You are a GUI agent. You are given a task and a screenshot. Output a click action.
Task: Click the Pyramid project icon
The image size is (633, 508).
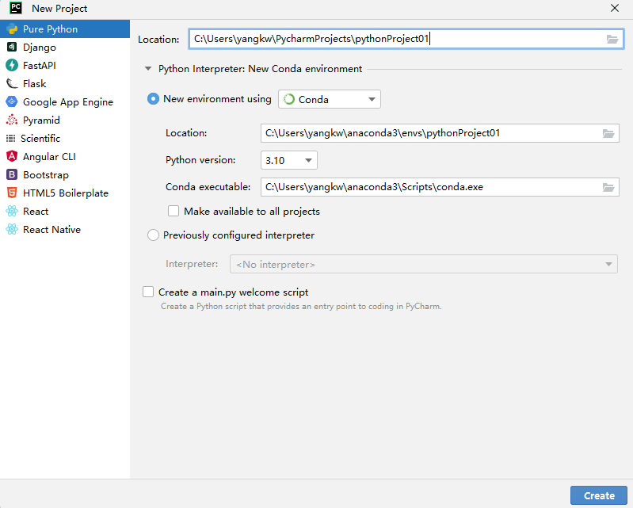[x=12, y=120]
